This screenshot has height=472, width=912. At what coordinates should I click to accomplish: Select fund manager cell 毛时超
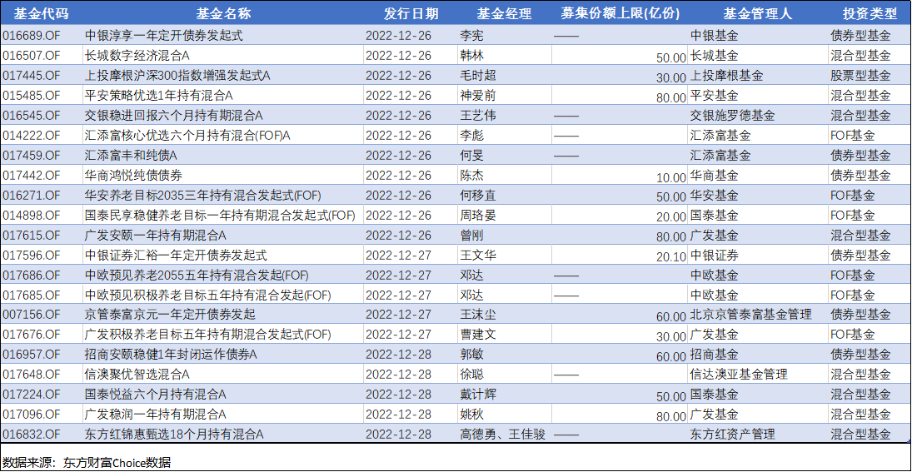pyautogui.click(x=478, y=76)
